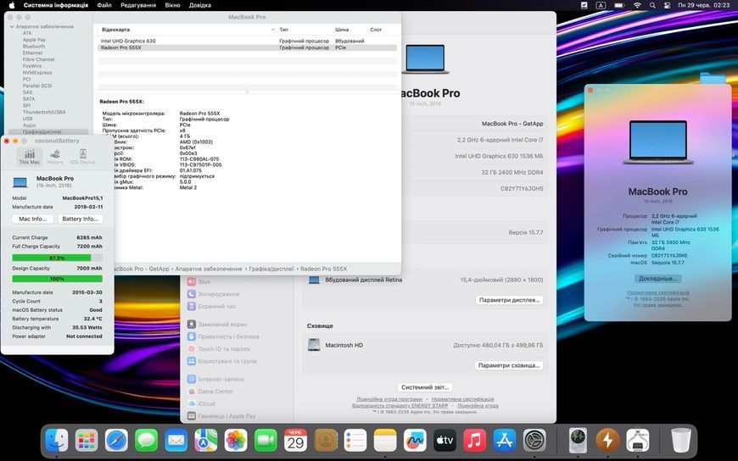Open App Store in the Dock
This screenshot has height=461, width=738.
pos(505,441)
